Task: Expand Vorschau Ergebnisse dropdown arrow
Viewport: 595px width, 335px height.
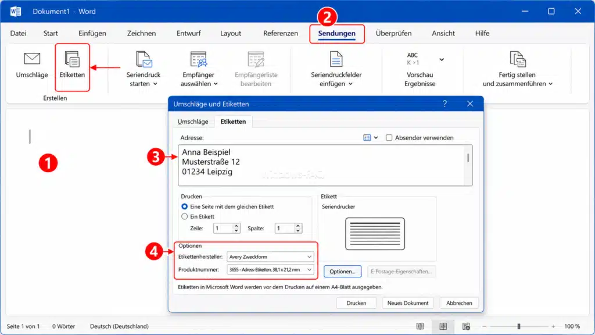Action: [442, 60]
